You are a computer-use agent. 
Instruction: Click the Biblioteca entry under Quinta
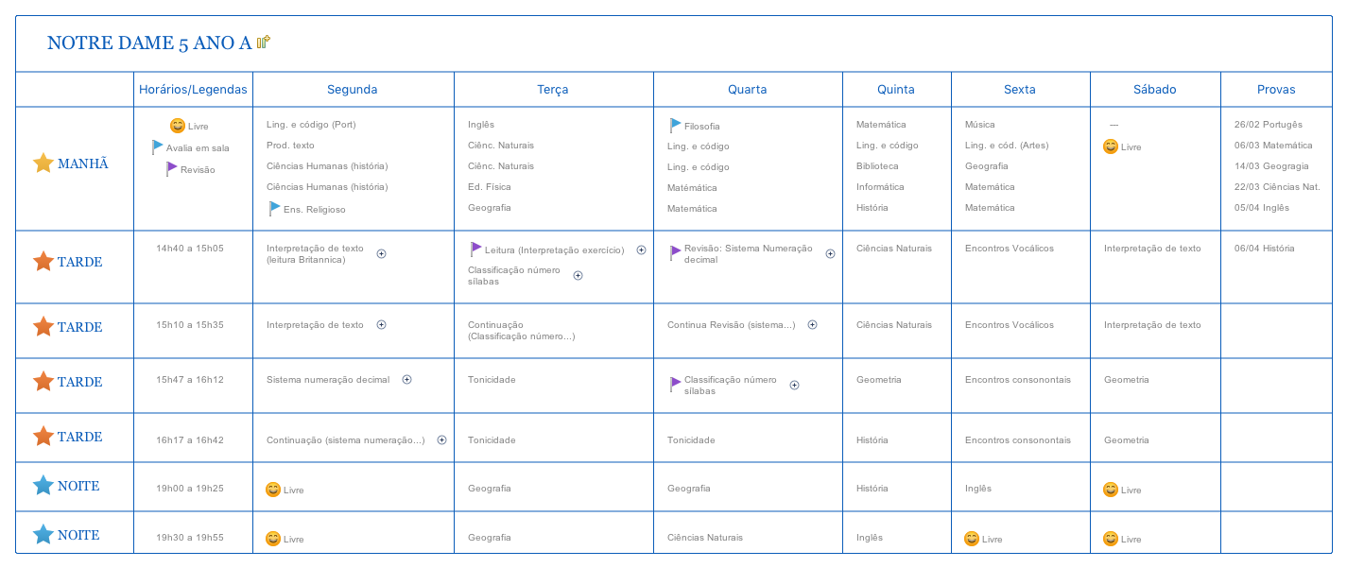(x=877, y=166)
